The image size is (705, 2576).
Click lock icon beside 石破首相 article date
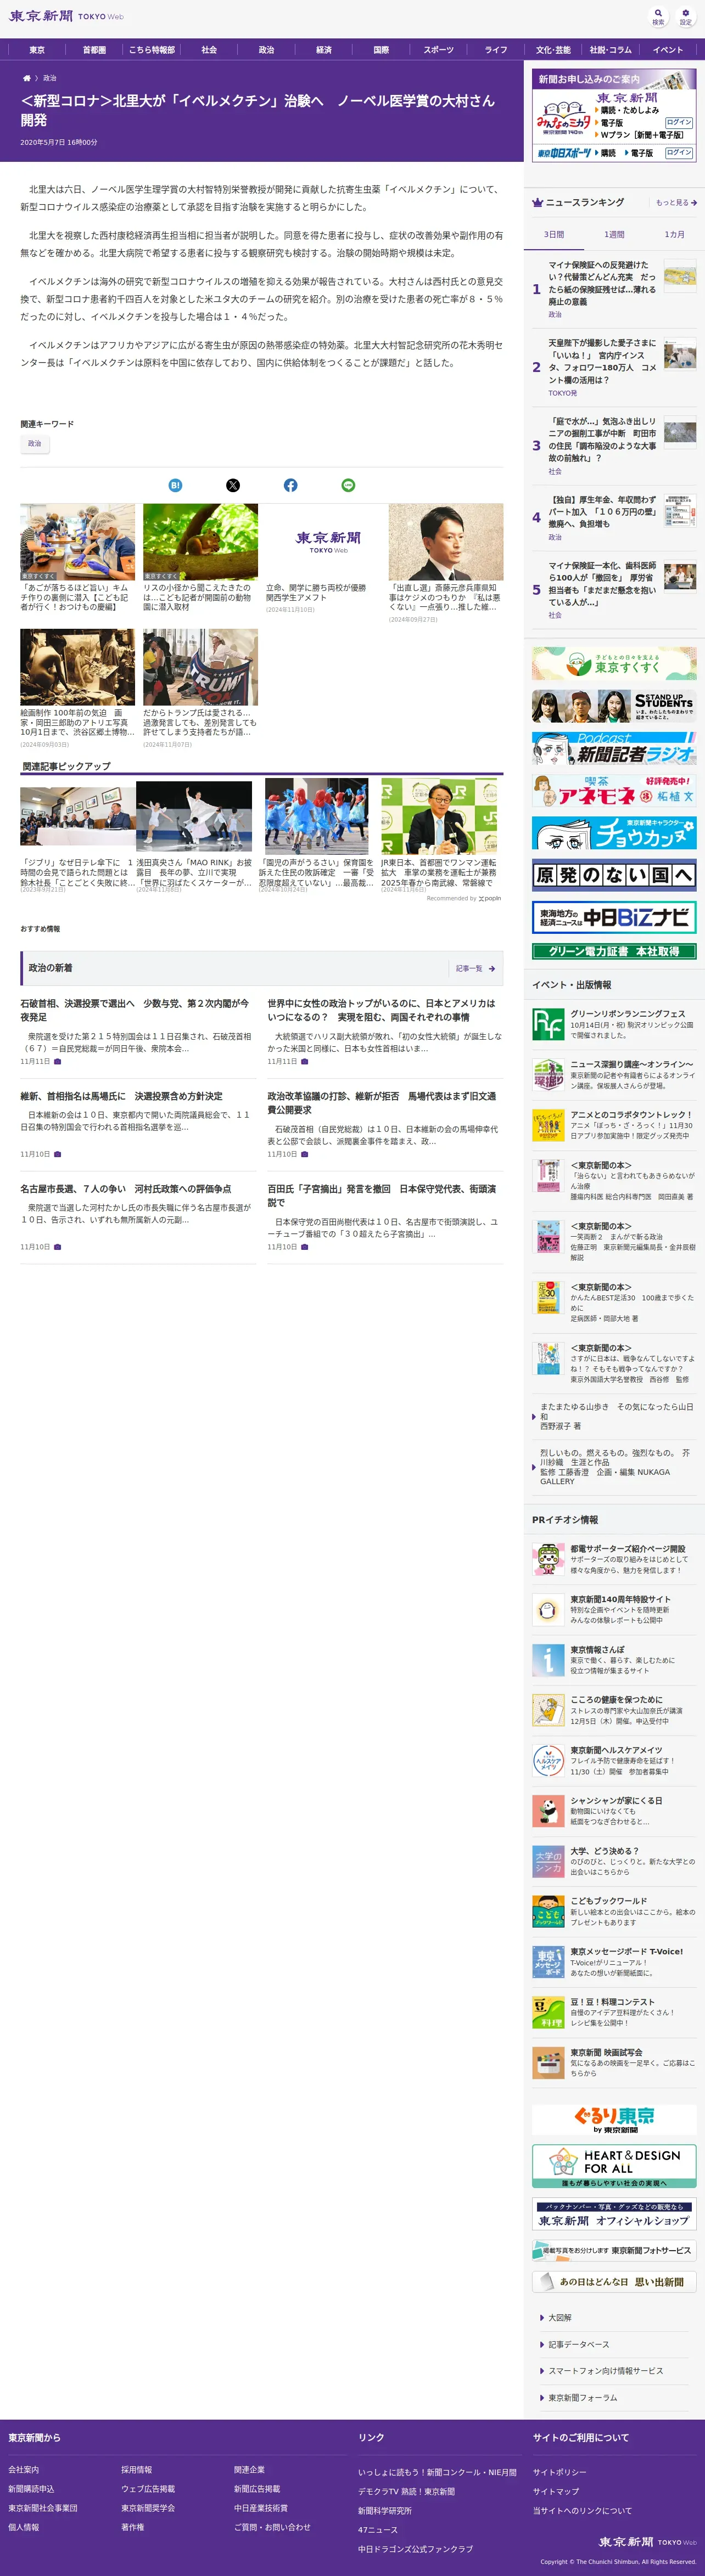coord(57,1062)
